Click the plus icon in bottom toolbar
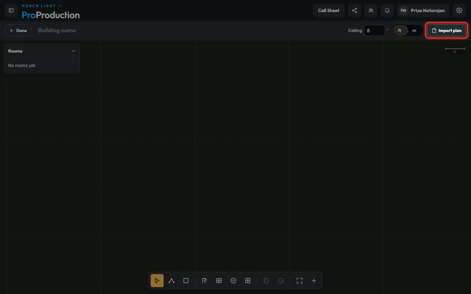 (314, 281)
